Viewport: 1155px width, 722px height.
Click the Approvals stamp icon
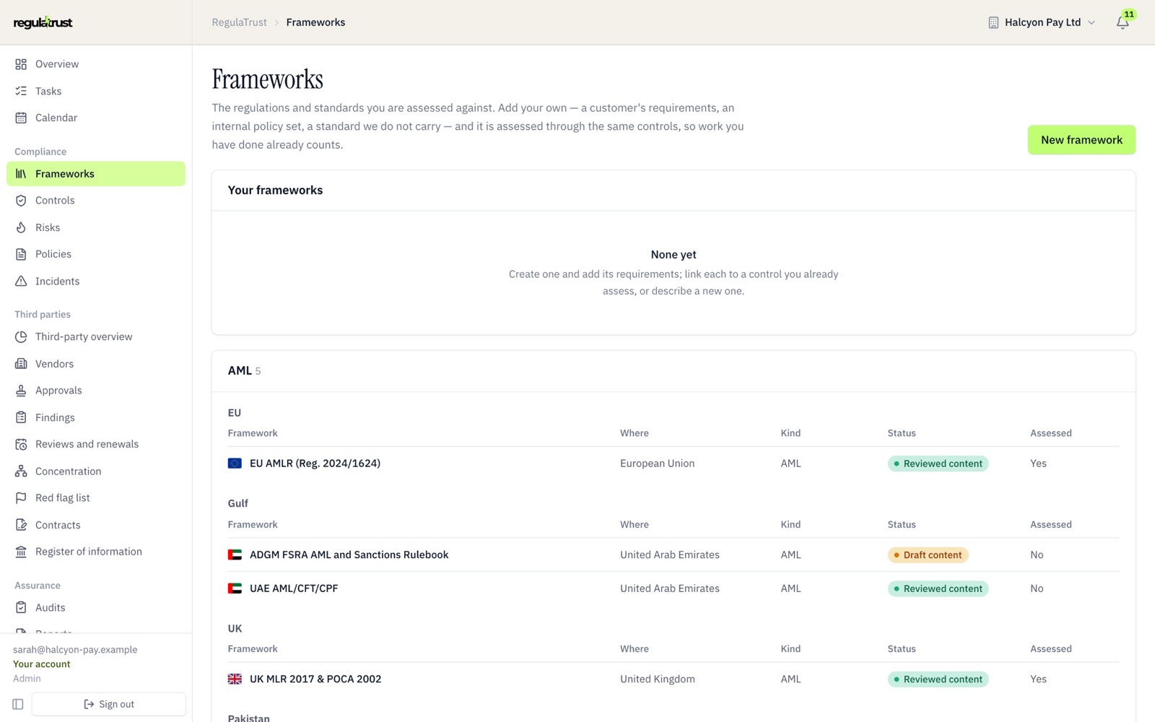click(21, 391)
